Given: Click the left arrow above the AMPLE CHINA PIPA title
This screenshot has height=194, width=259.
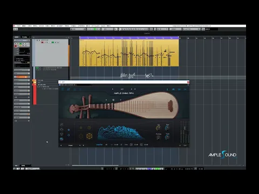Looking at the screenshot, I should [113, 89].
